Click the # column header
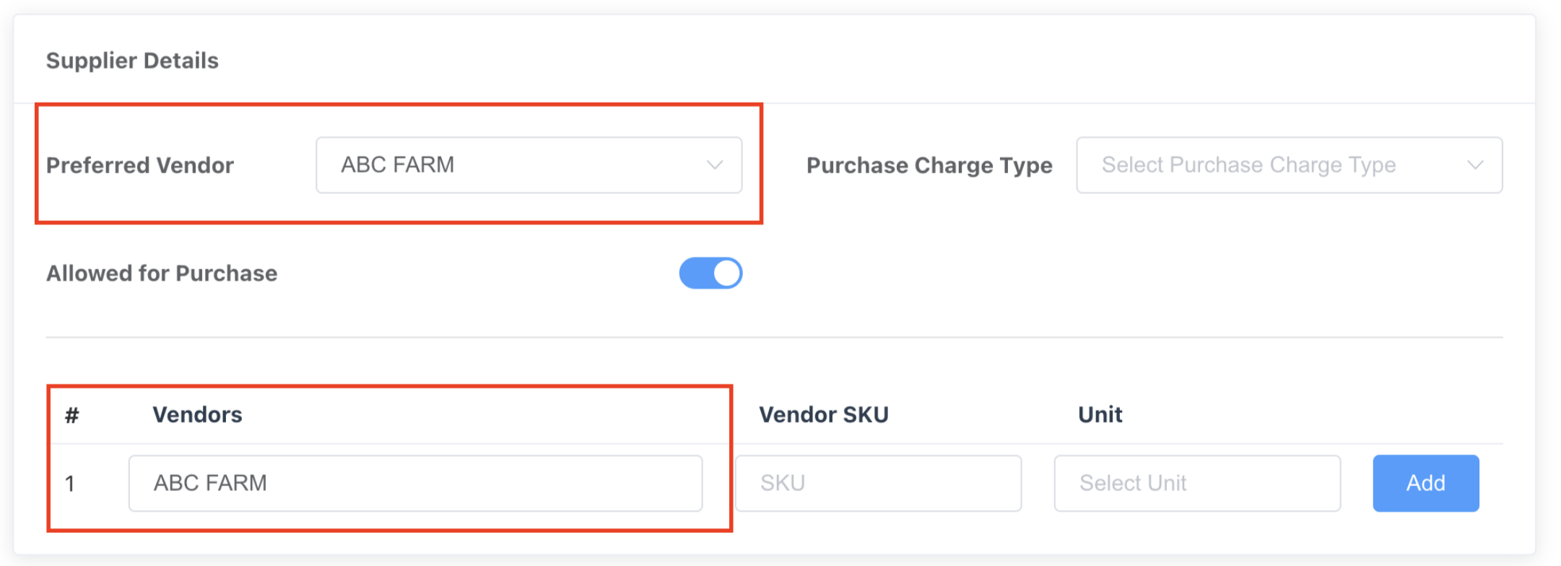This screenshot has height=566, width=1561. [71, 415]
